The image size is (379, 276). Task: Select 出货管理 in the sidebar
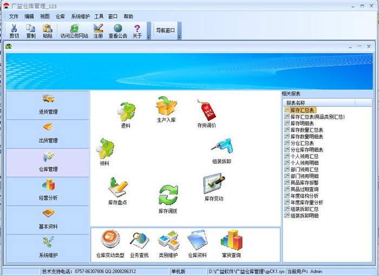click(x=48, y=134)
